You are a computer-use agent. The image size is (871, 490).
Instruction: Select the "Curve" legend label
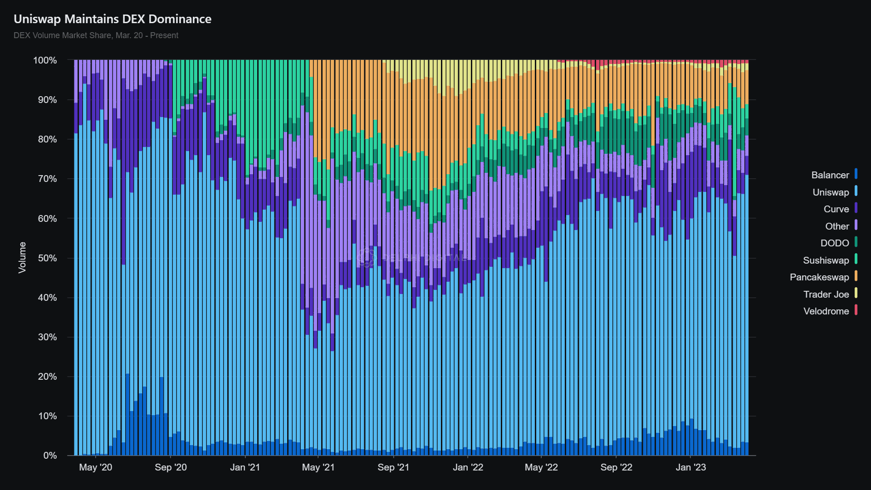(x=836, y=209)
